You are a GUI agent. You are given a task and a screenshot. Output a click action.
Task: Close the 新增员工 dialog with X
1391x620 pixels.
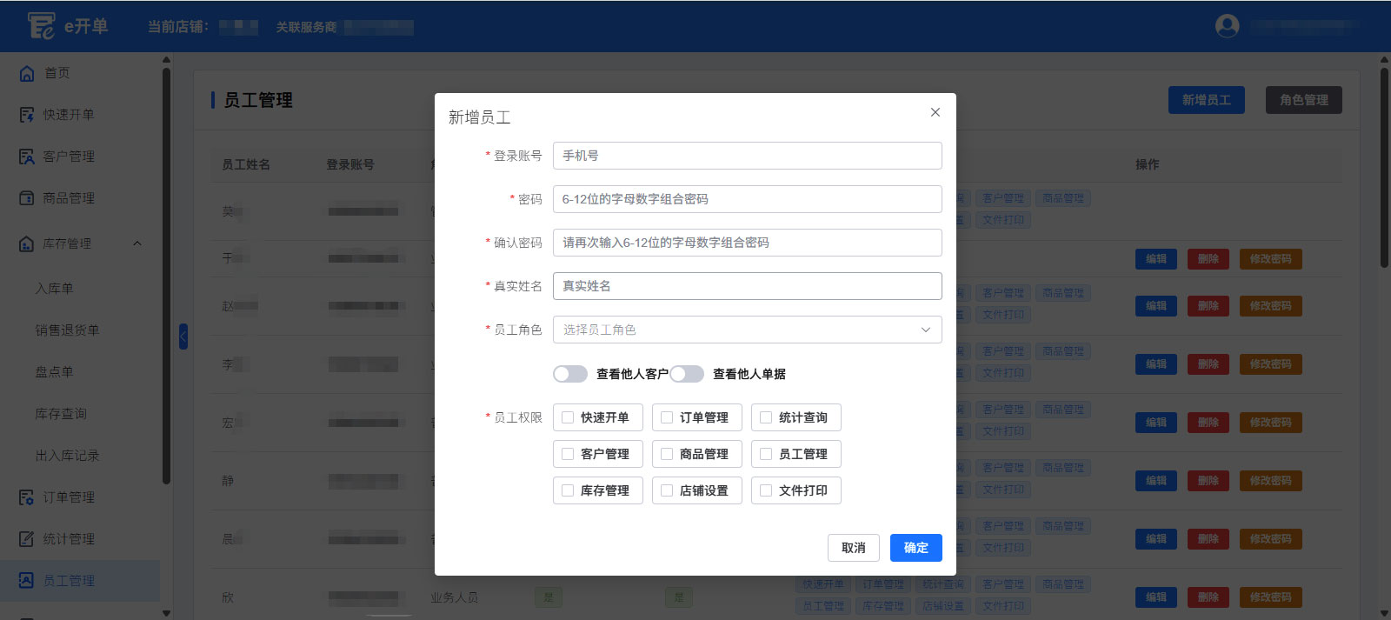click(935, 112)
